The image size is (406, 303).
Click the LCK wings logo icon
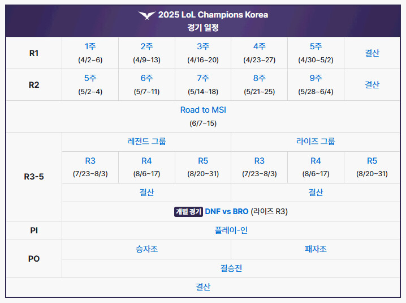pyautogui.click(x=146, y=15)
